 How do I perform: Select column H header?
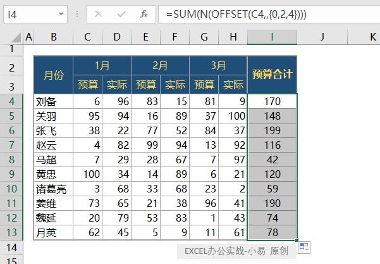[x=233, y=37]
